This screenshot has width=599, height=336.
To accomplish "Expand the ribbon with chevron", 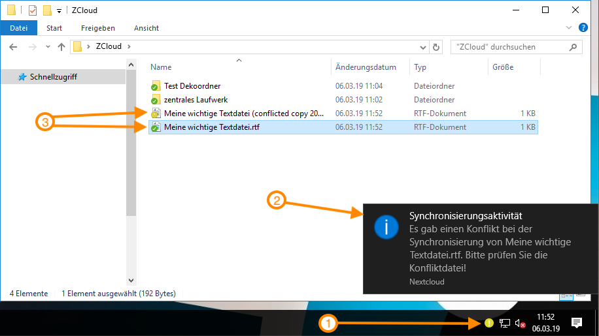I will tap(569, 27).
